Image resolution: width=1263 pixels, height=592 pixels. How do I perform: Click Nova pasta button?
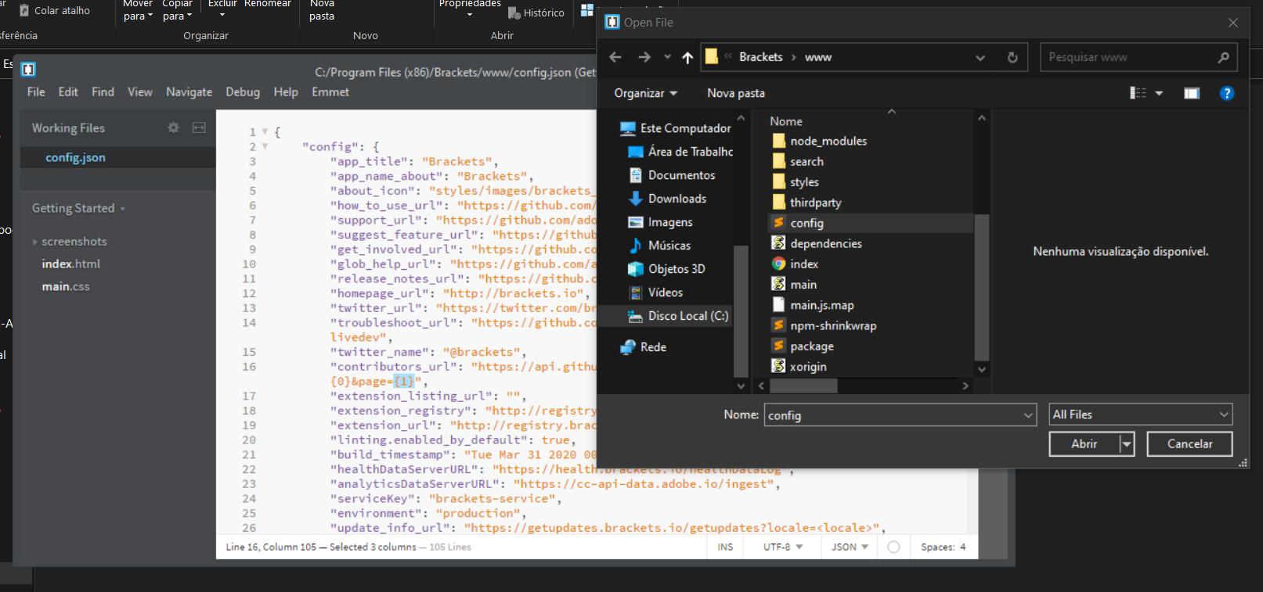coord(736,93)
